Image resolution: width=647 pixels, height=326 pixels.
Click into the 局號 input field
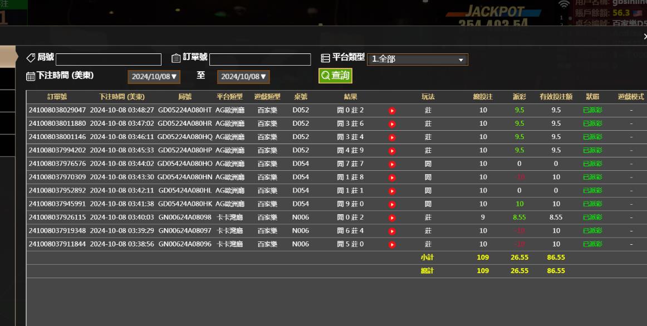coord(109,60)
